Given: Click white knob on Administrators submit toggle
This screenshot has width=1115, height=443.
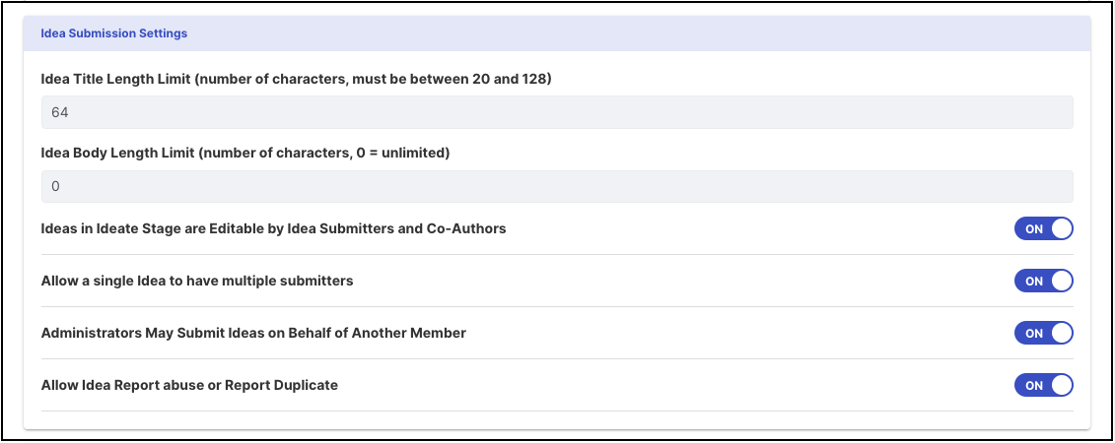Looking at the screenshot, I should click(1061, 333).
